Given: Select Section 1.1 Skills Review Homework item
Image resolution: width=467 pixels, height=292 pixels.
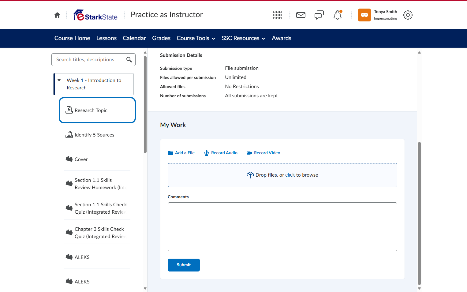Looking at the screenshot, I should [97, 184].
